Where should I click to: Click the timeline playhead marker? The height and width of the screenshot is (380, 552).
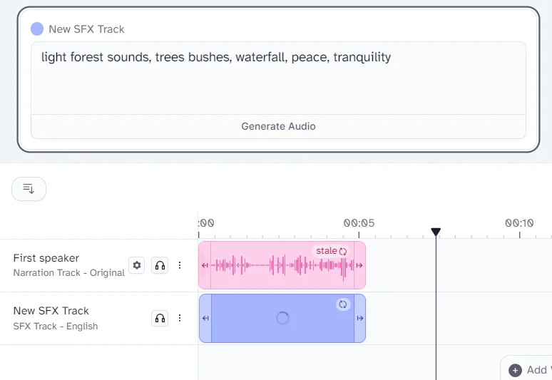tap(436, 232)
